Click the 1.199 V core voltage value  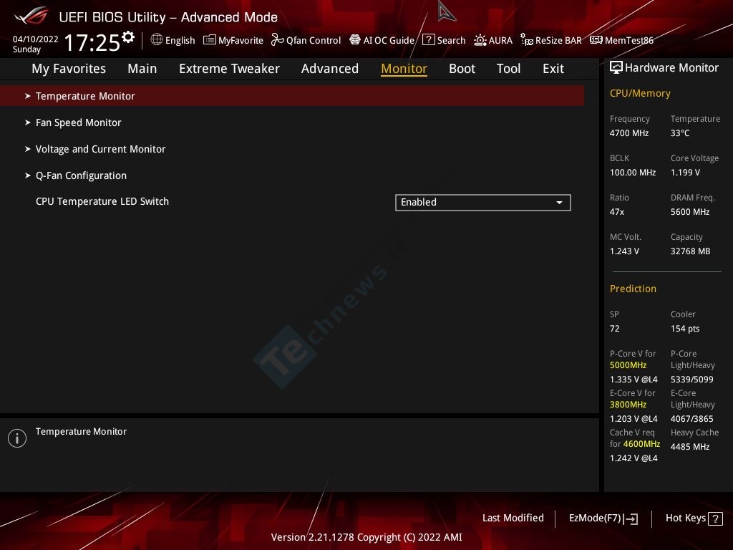tap(685, 172)
